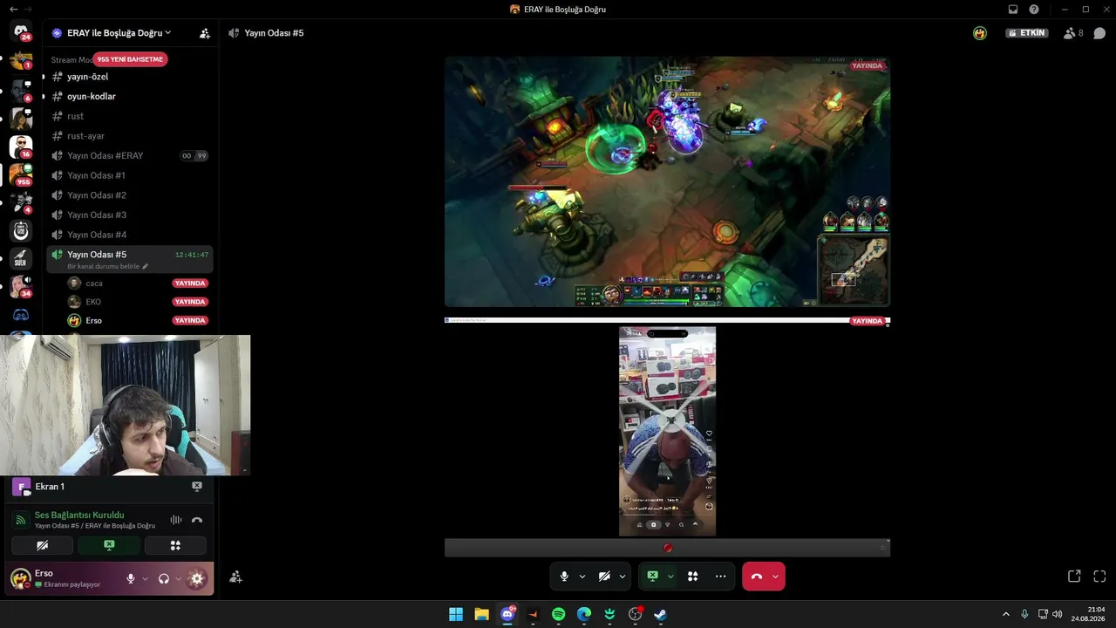Open headphone options arrow in user panel
This screenshot has height=628, width=1116.
pos(178,578)
